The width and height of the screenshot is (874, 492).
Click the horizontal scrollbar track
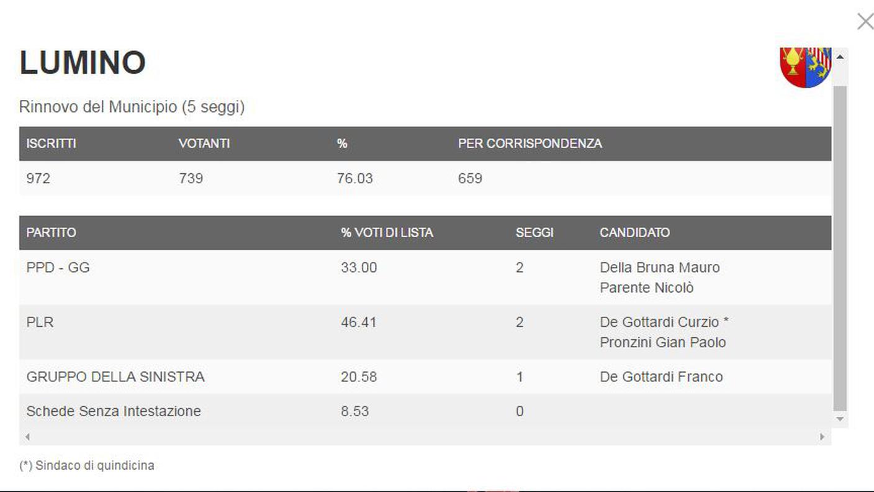(425, 437)
